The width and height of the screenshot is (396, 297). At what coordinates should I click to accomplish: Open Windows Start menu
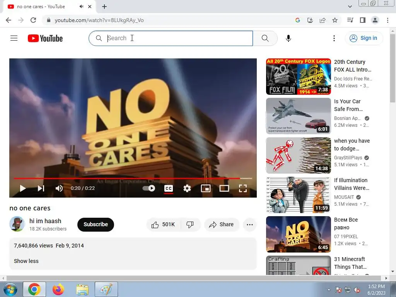point(10,289)
